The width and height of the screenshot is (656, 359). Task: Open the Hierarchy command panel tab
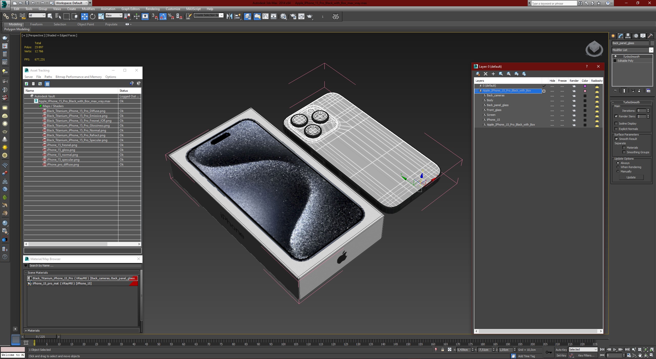(628, 36)
